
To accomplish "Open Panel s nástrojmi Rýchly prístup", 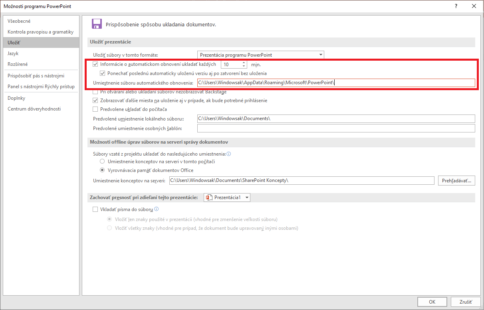I will [x=41, y=87].
